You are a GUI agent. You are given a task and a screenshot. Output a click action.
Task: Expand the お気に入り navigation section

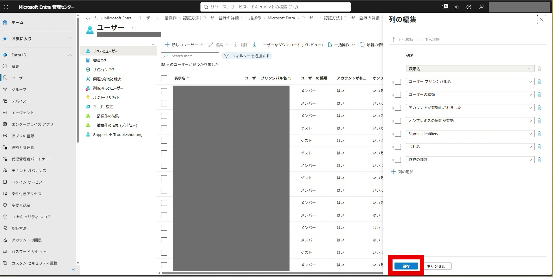click(x=70, y=38)
